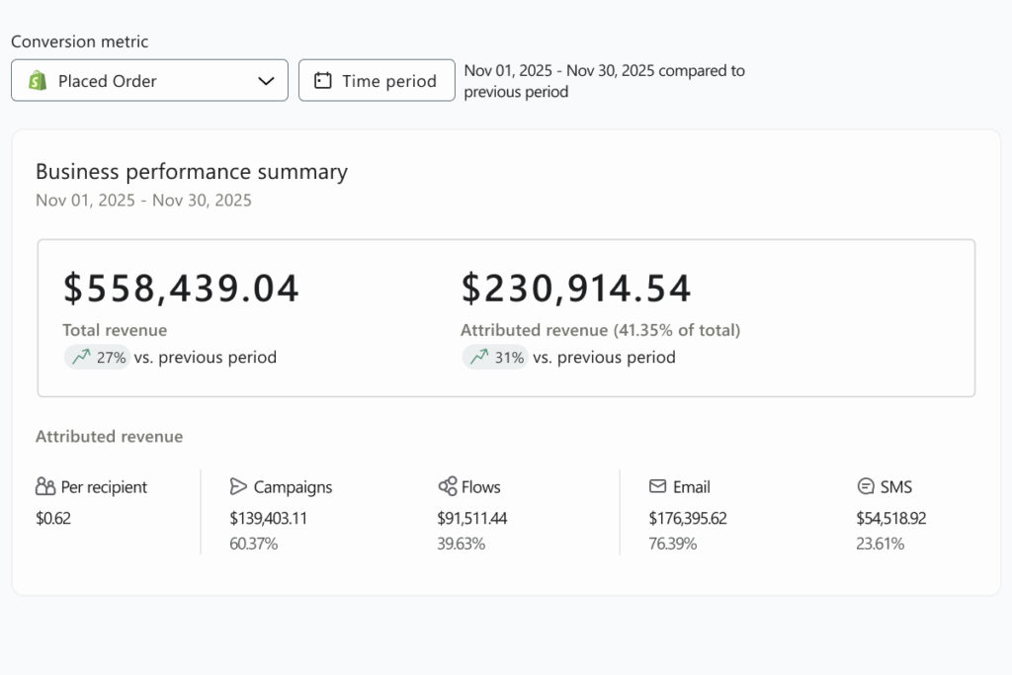Click the calendar icon beside Time period

coord(322,81)
